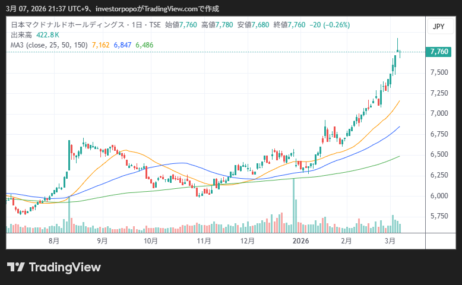Click the −20 (−0.26%) change value
Viewport: 462px width, 285px height.
coord(329,25)
